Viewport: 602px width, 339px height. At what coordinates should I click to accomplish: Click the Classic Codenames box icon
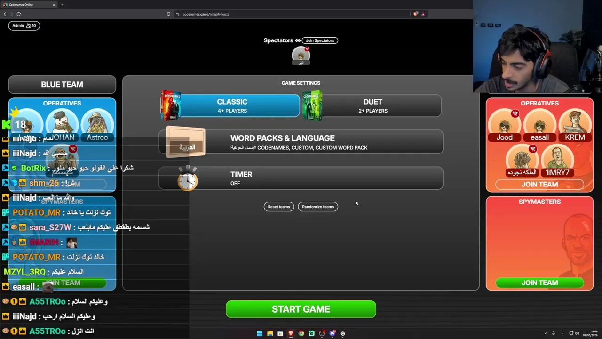point(170,105)
